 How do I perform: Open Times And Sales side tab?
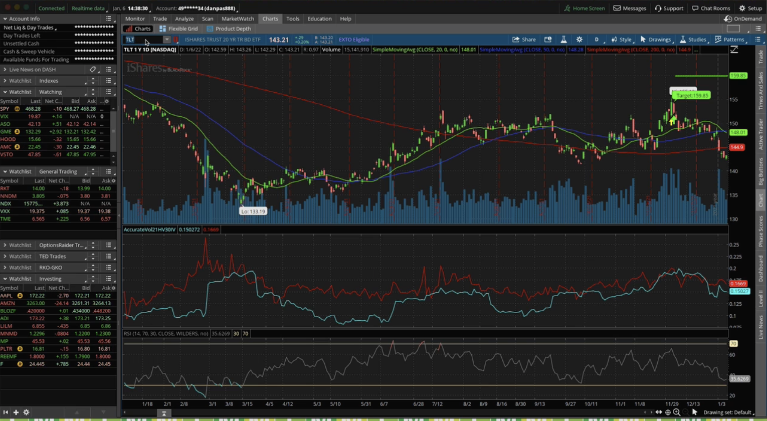click(761, 90)
